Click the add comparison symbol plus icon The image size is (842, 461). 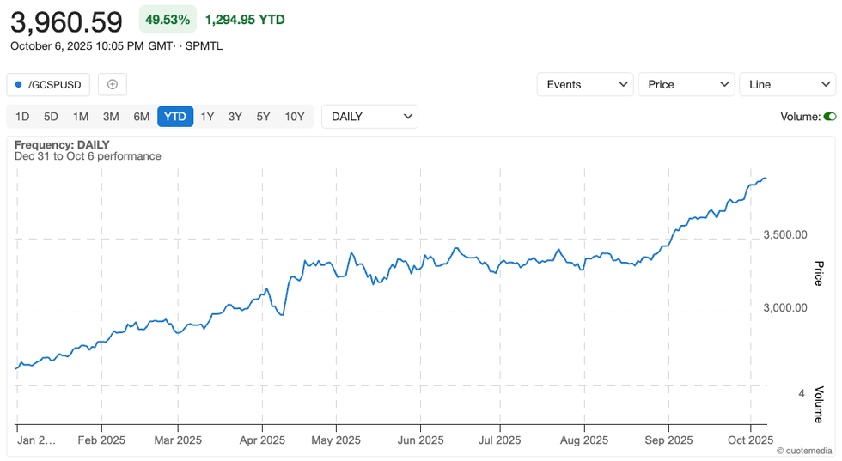113,84
